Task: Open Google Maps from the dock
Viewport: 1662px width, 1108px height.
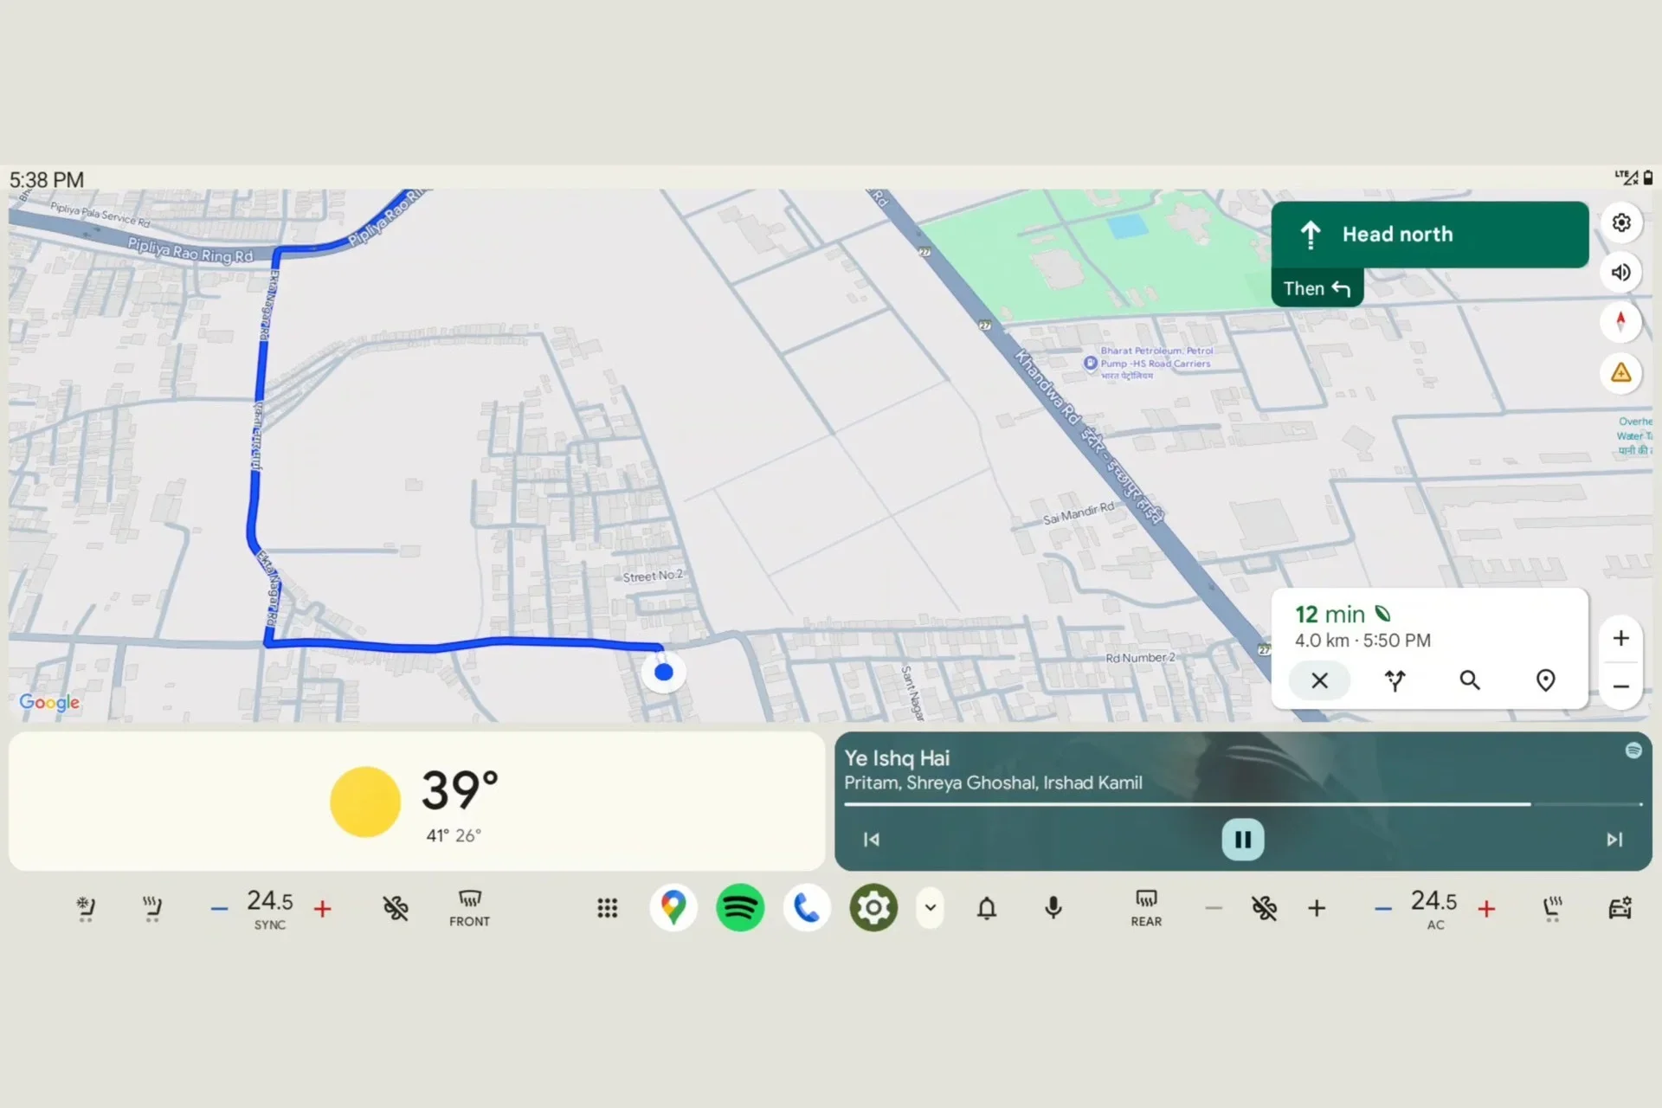Action: pos(673,908)
